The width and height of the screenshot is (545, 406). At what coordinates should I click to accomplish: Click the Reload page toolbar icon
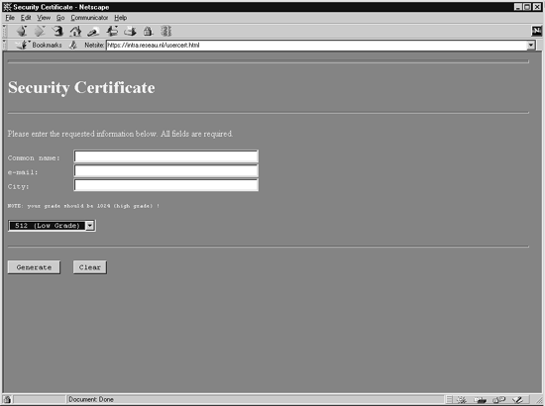click(57, 32)
